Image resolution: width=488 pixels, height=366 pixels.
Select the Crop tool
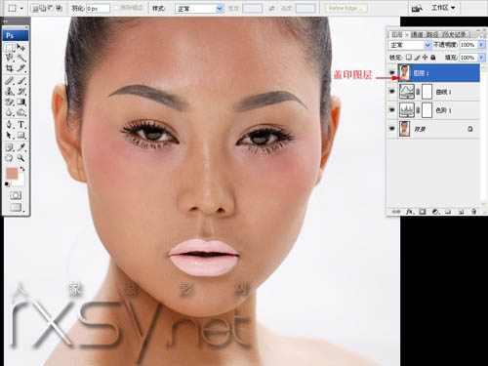coord(10,68)
